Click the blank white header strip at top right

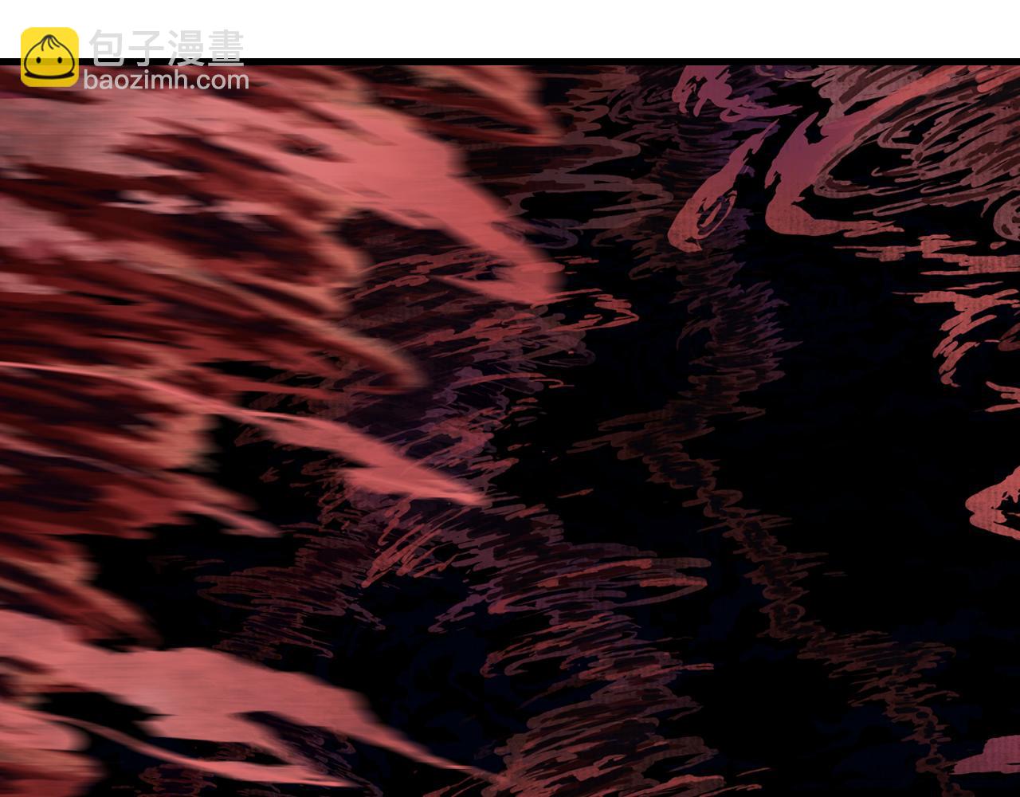[x=717, y=28]
